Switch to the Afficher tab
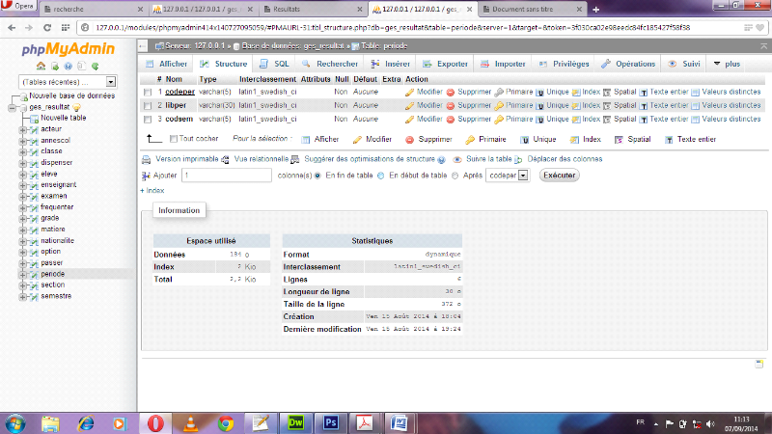Image resolution: width=772 pixels, height=434 pixels. tap(166, 64)
